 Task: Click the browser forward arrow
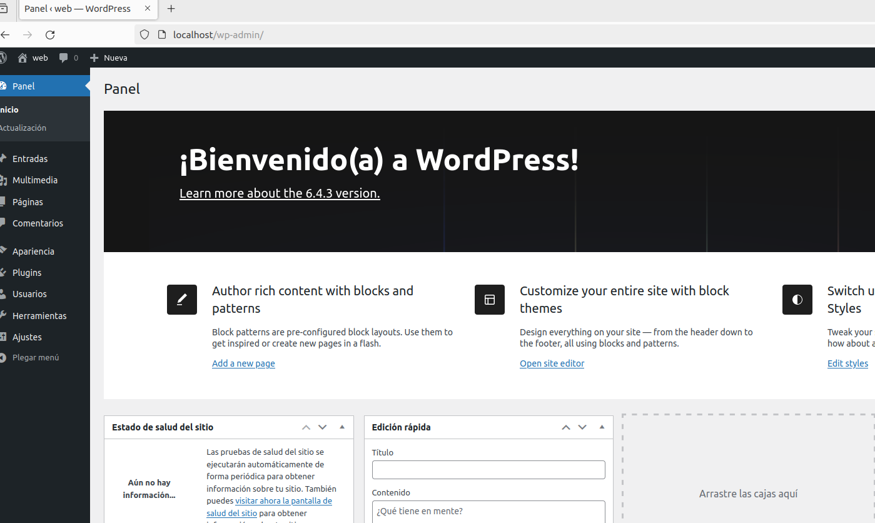[x=28, y=35]
